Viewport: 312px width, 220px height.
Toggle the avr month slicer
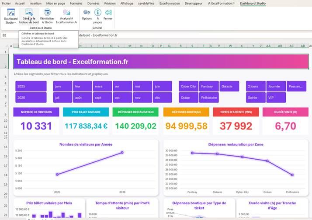[x=122, y=86]
